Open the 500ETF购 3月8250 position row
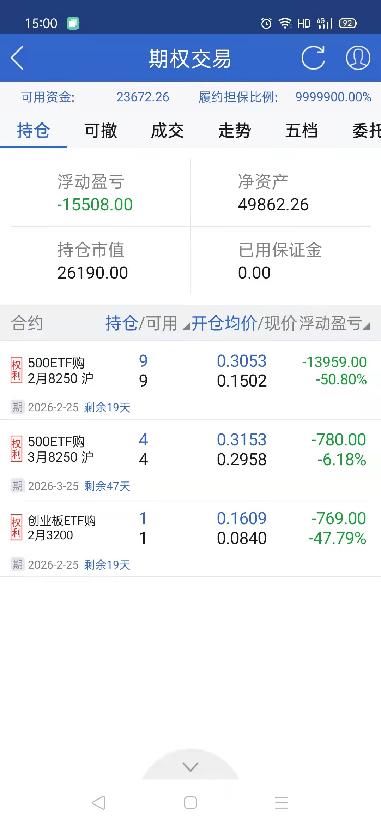This screenshot has height=826, width=381. [190, 450]
